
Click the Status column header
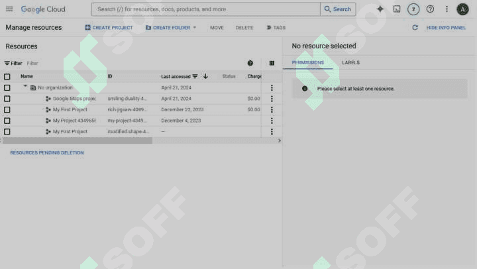click(229, 76)
